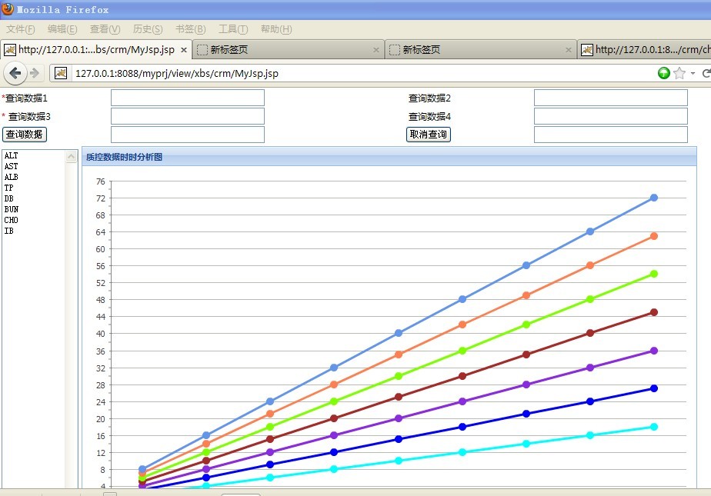
Task: Click the Back navigation arrow
Action: pos(15,74)
